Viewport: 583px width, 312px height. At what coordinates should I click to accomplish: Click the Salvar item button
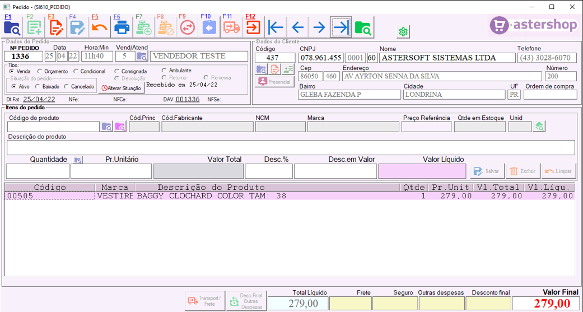(487, 171)
